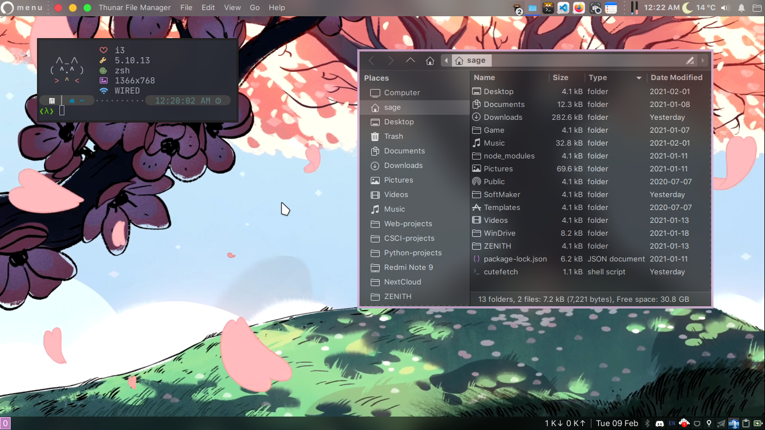The image size is (765, 430).
Task: Go up to parent folder
Action: coord(411,60)
